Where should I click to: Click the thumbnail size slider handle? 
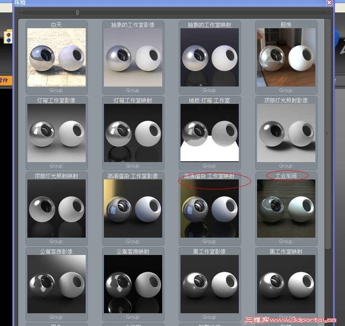coord(77,13)
